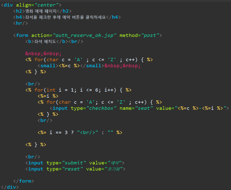Click the h2 heading text 영화 예매 페이지
231x190 pixels.
pyautogui.click(x=41, y=11)
